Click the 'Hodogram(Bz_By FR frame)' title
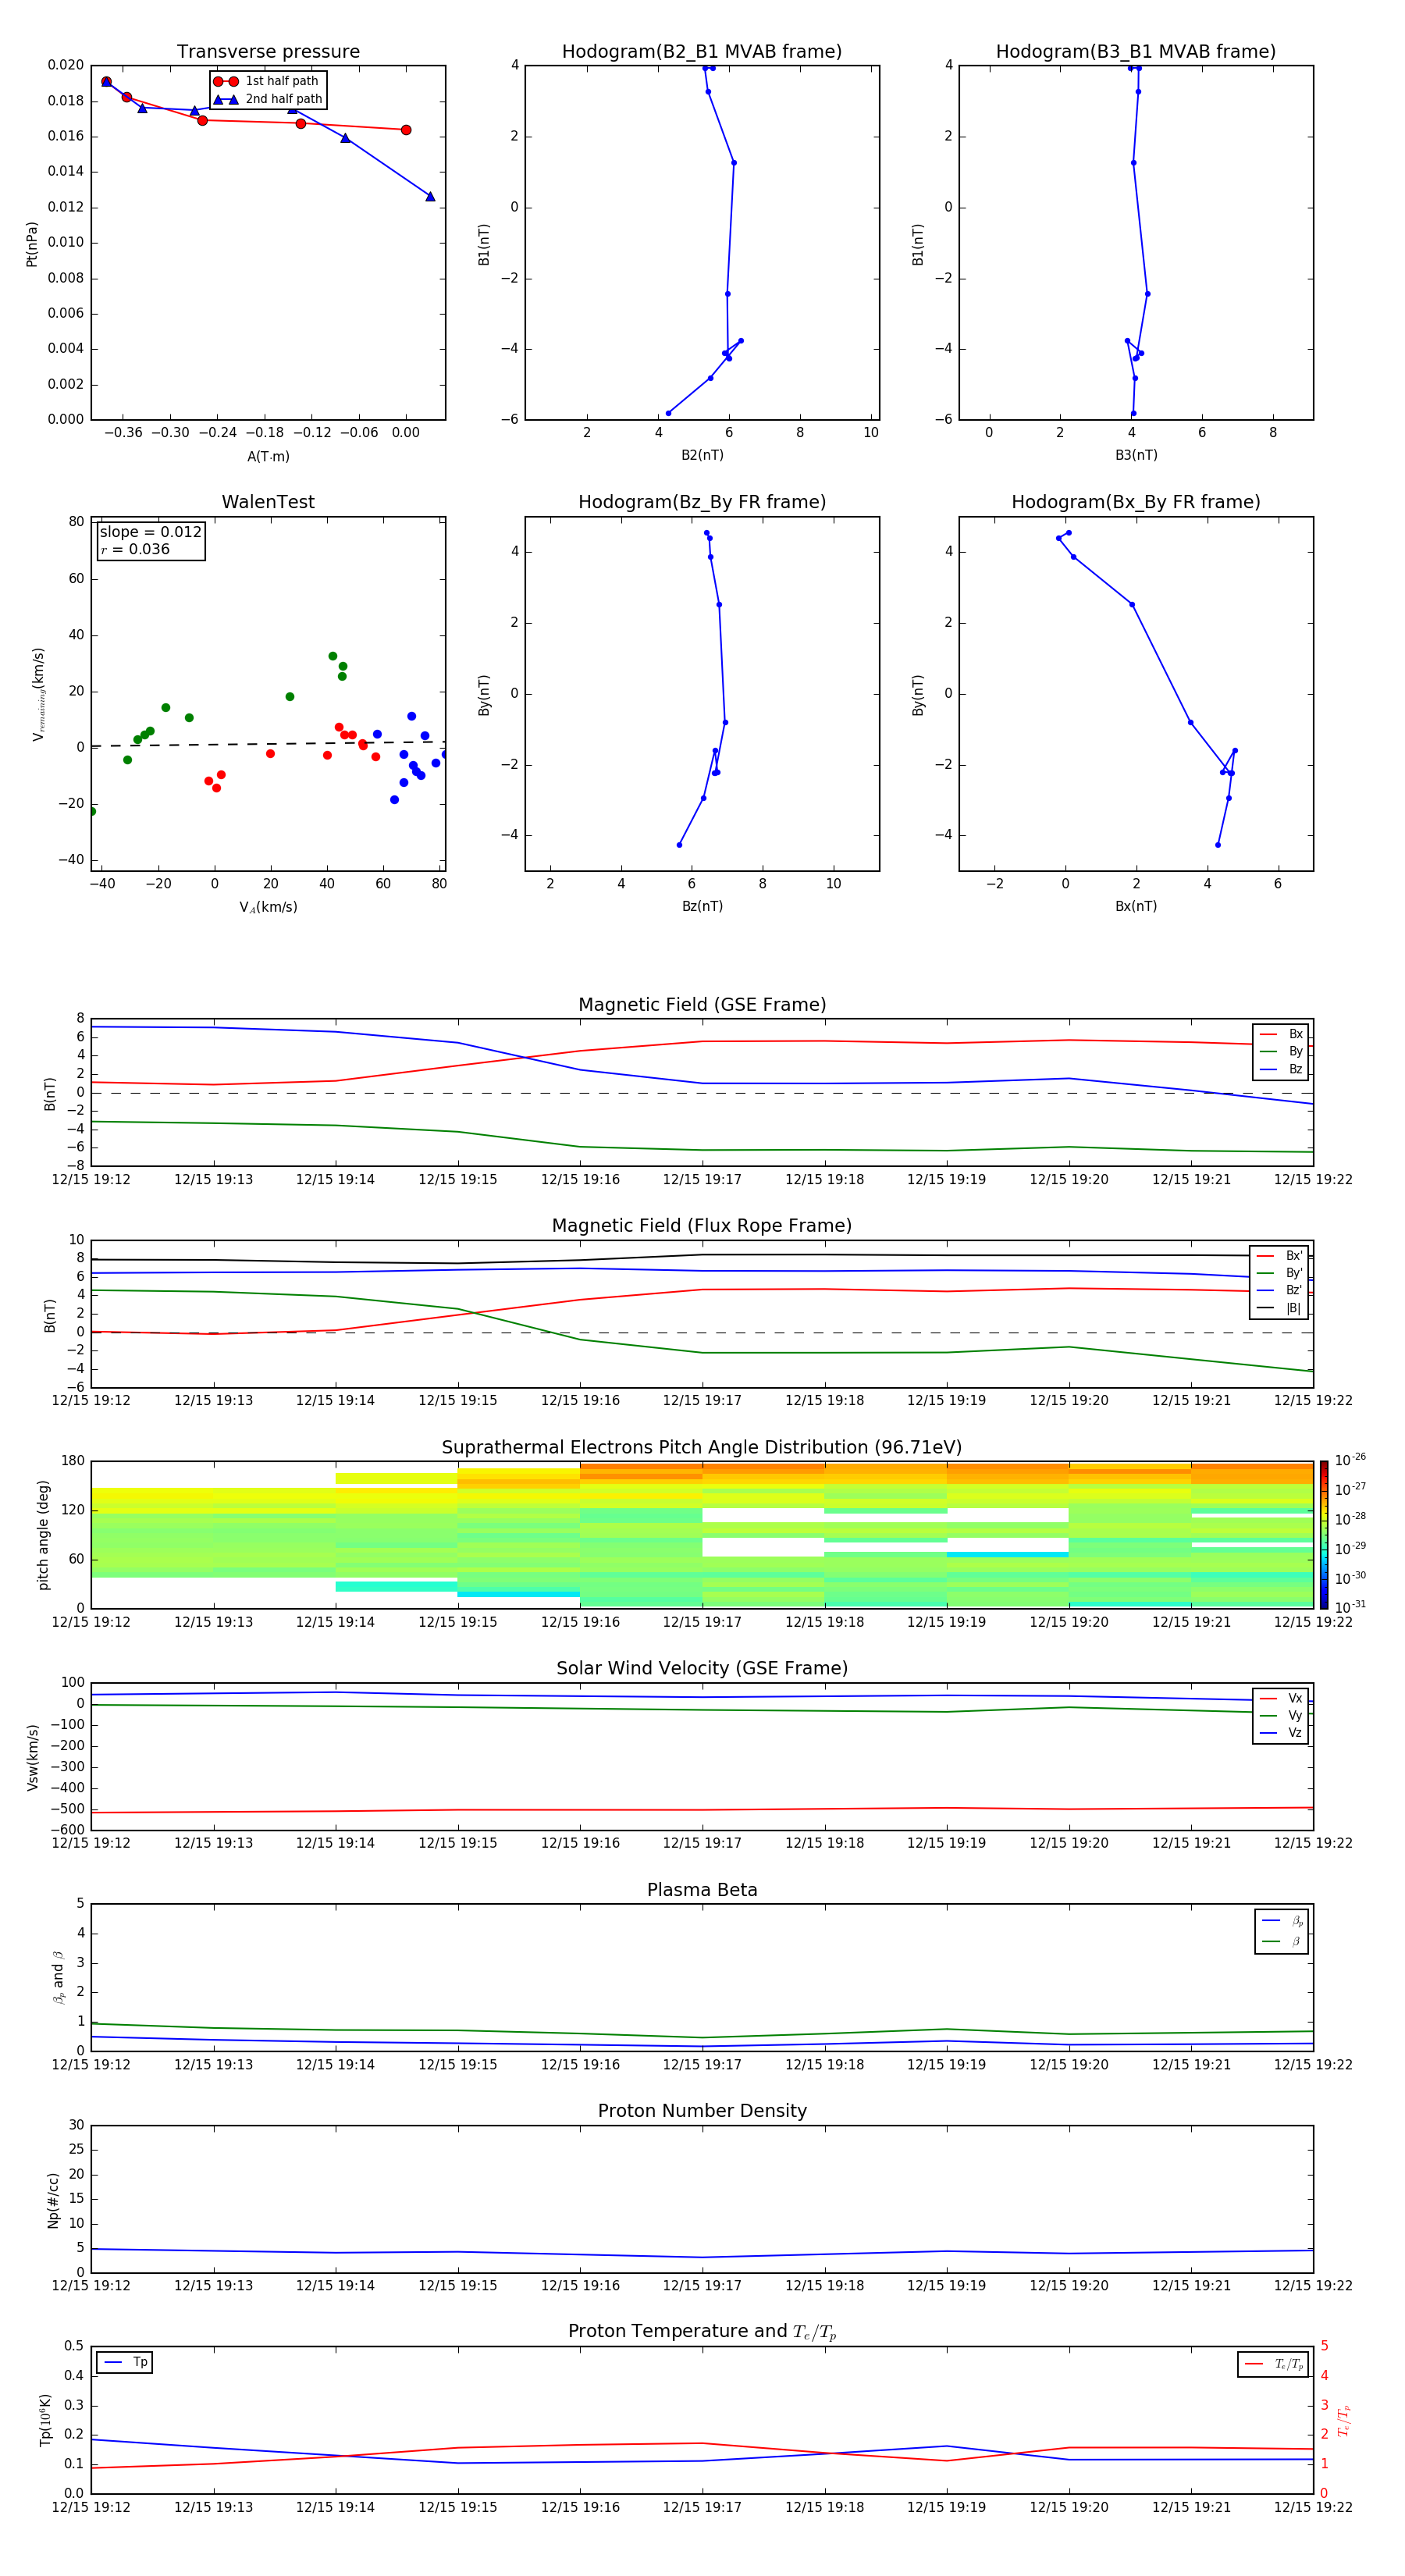The height and width of the screenshot is (2576, 1405). tap(702, 502)
